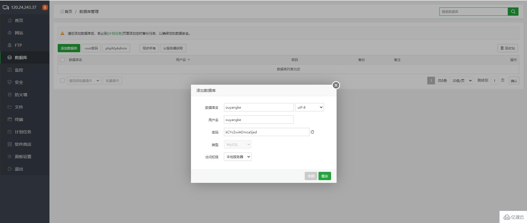Click the terminal icon for 终端
The image size is (527, 223).
pyautogui.click(x=10, y=119)
